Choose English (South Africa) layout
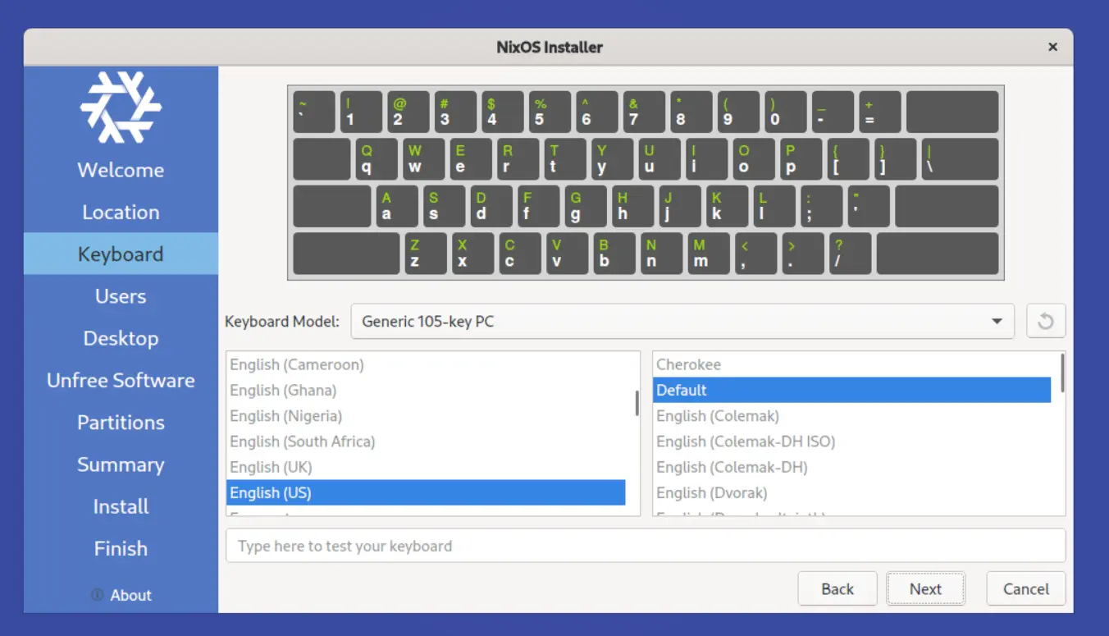 (302, 442)
